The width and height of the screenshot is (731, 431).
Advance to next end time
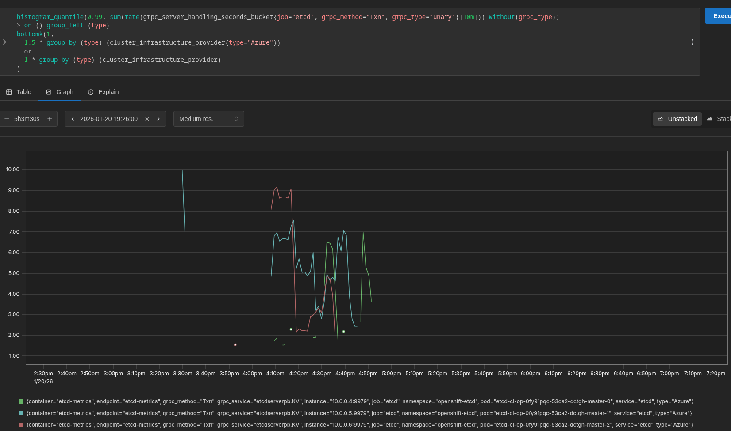pyautogui.click(x=158, y=119)
